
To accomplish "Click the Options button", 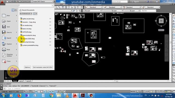I will pos(27,67).
